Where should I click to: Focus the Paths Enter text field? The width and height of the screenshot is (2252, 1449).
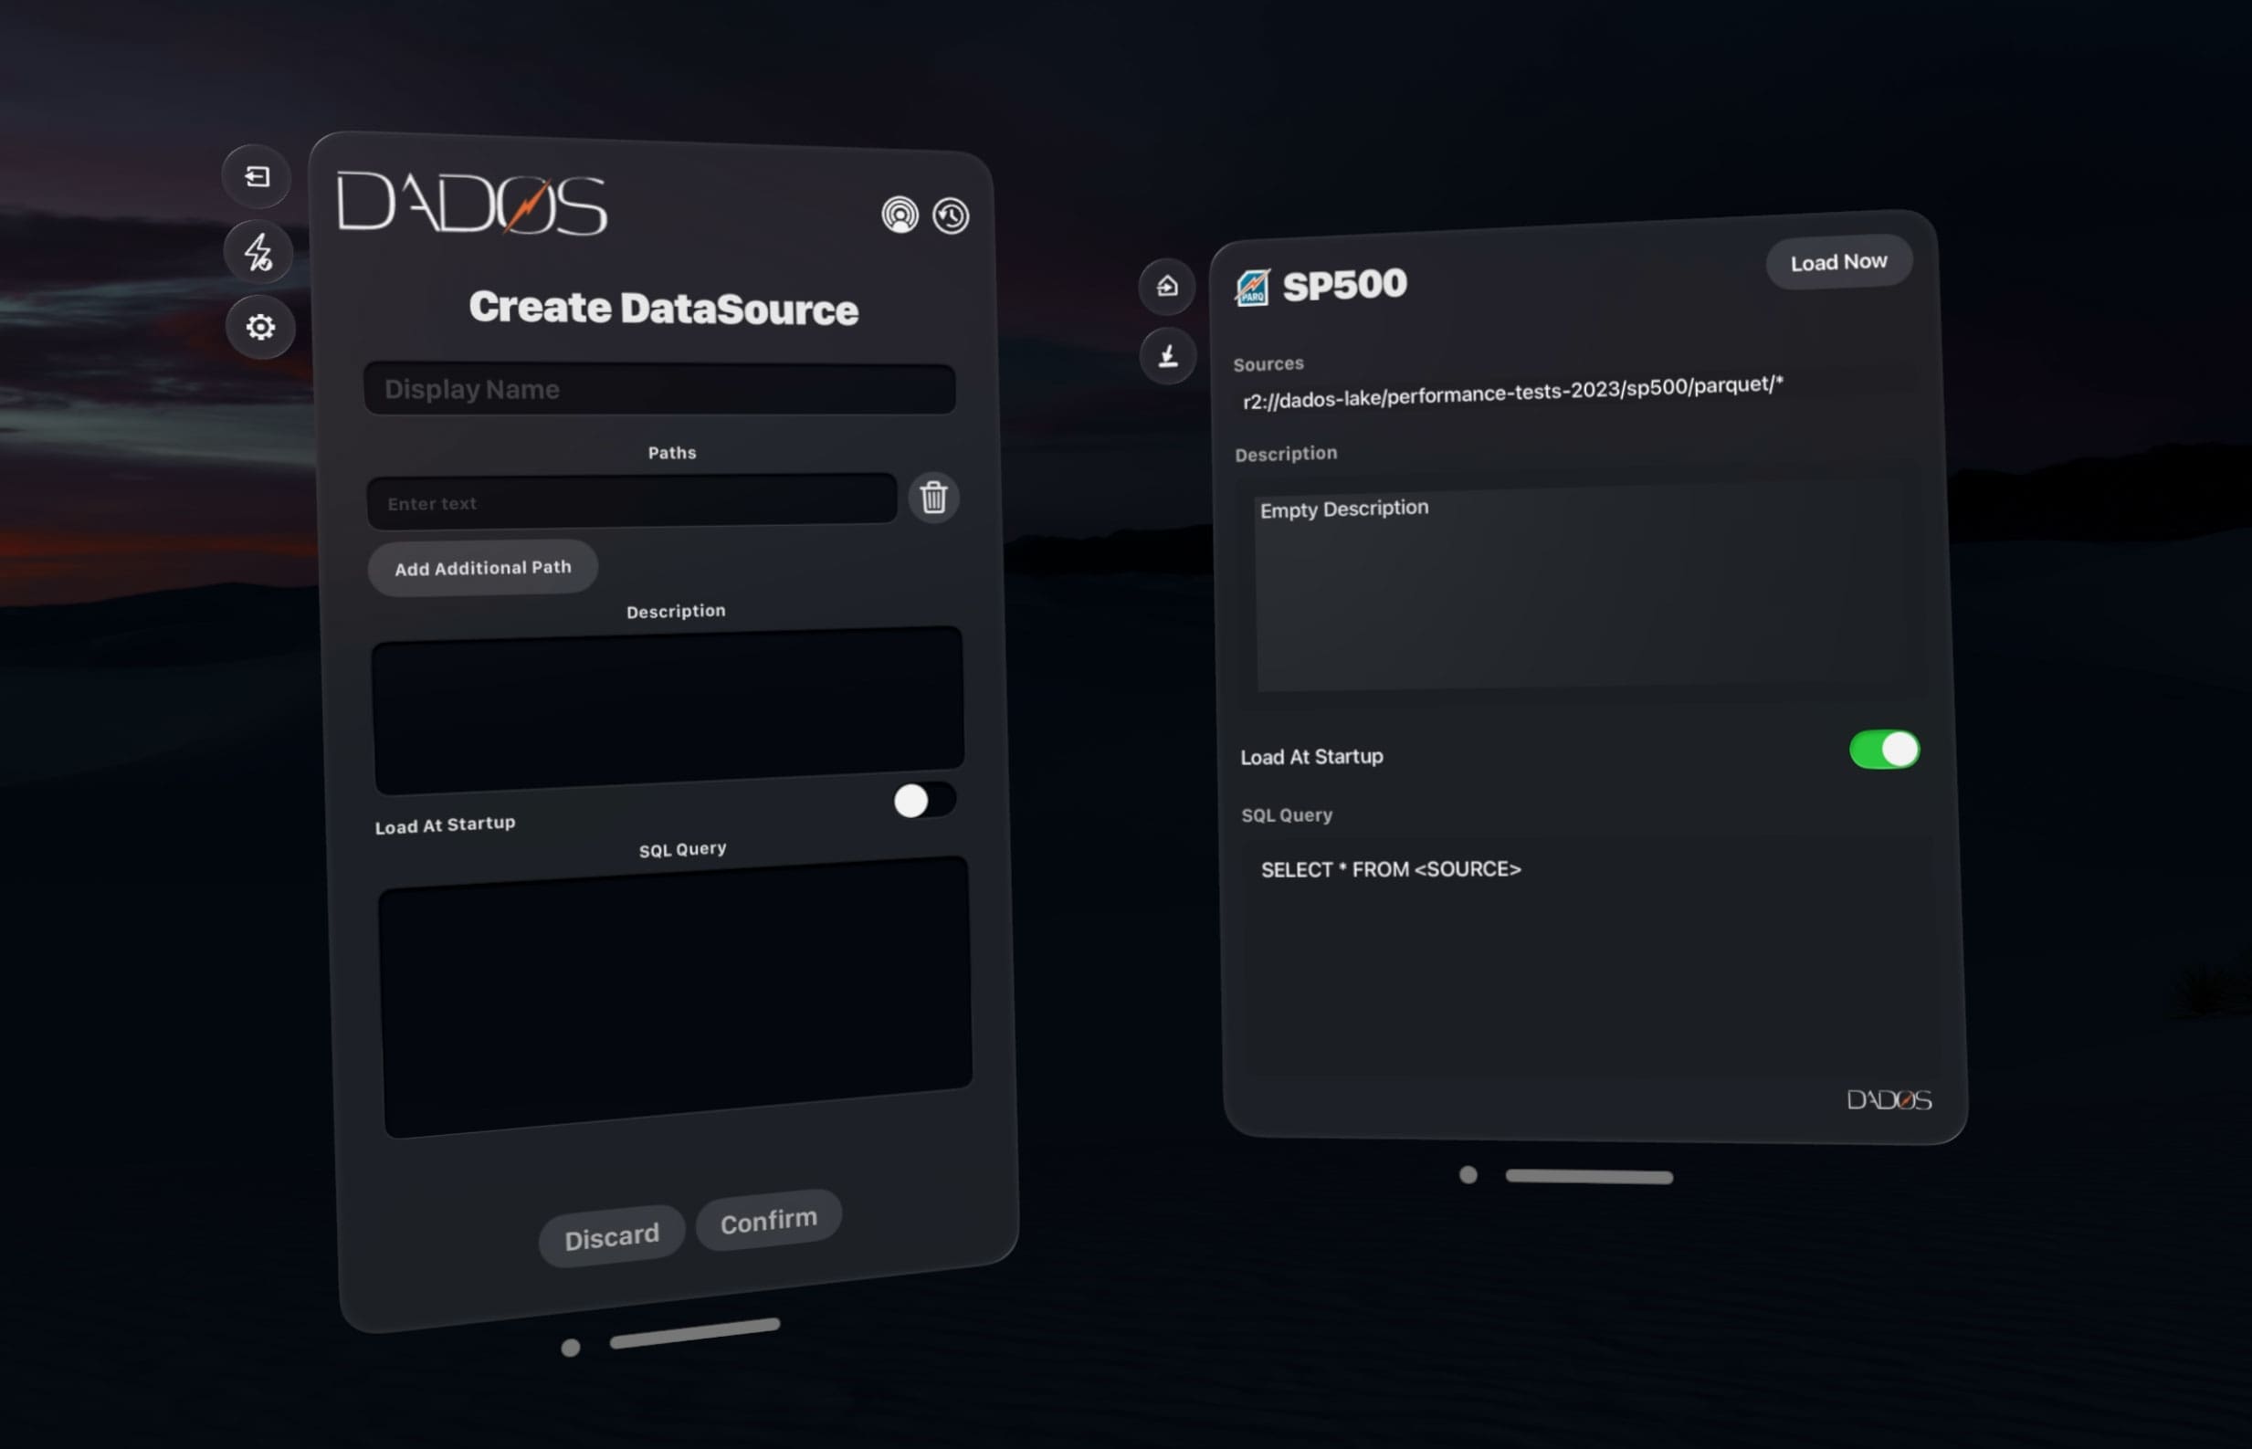tap(631, 500)
